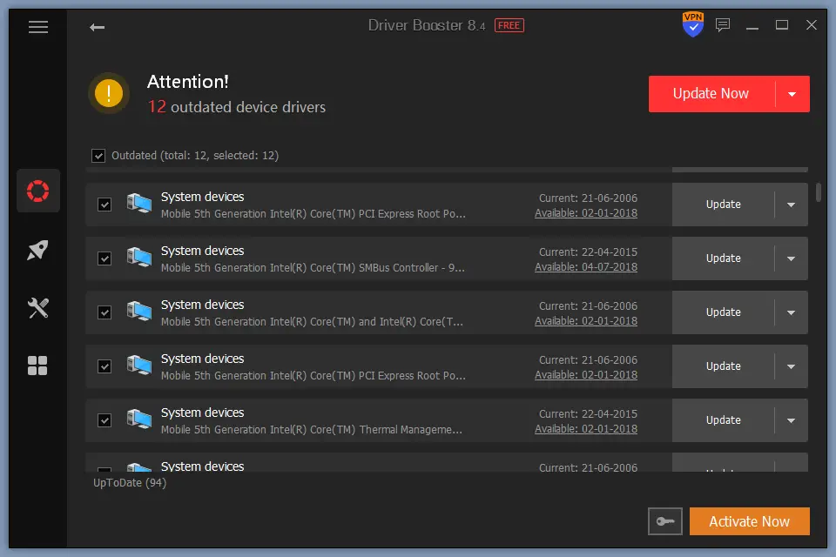Image resolution: width=836 pixels, height=557 pixels.
Task: Click Update for 'and Intel(R) Core' driver
Action: click(723, 312)
